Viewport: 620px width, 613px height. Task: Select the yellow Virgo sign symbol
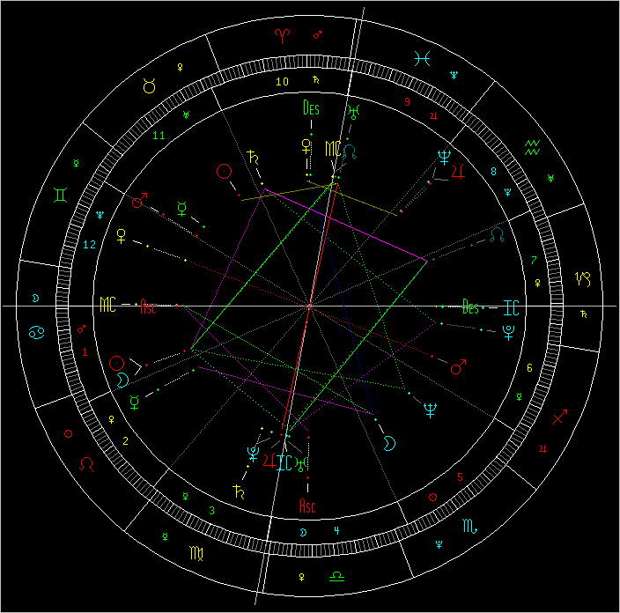[192, 553]
